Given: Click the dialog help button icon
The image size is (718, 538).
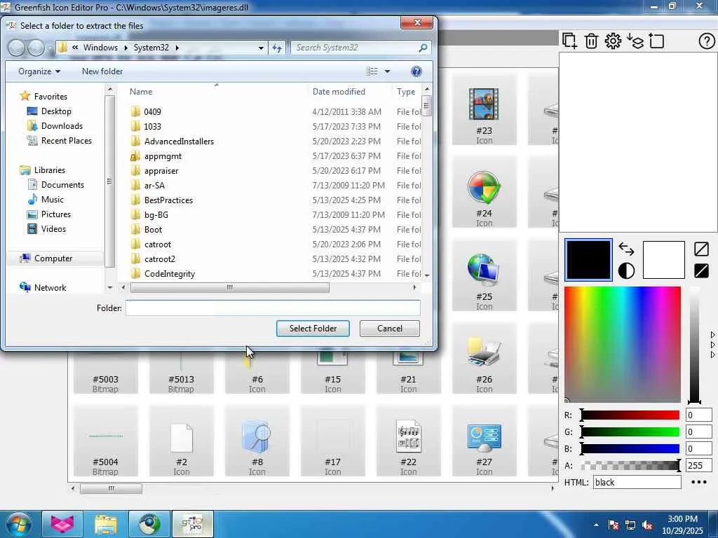Looking at the screenshot, I should click(416, 71).
